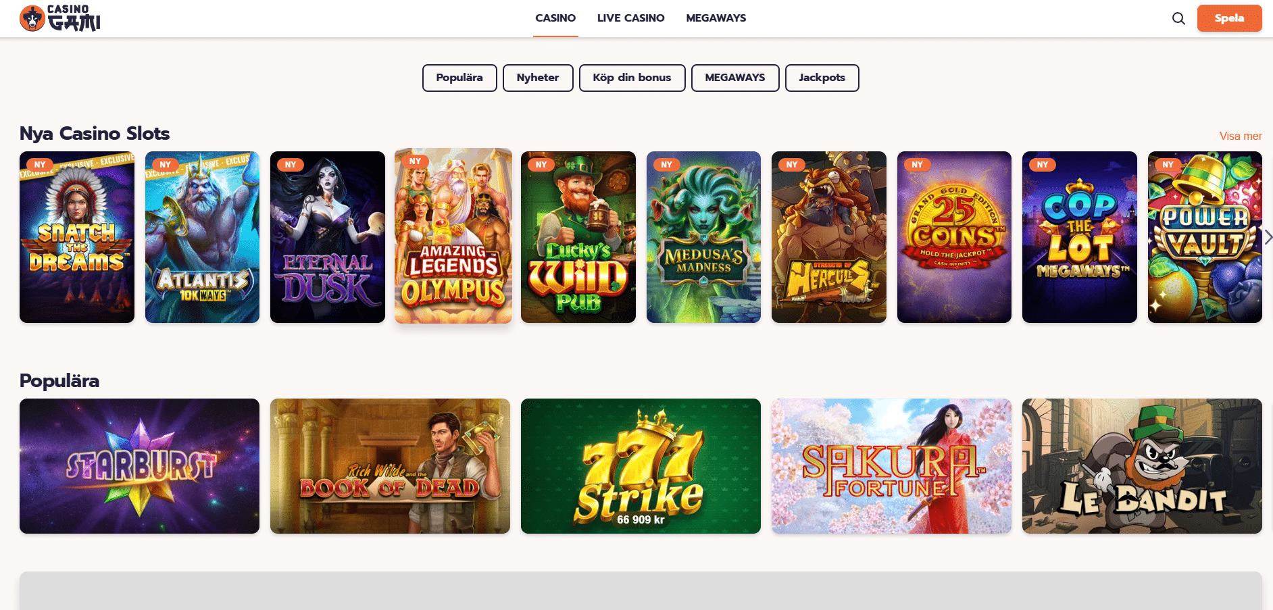Viewport: 1273px width, 610px height.
Task: Click the orange Spela button
Action: (x=1229, y=18)
